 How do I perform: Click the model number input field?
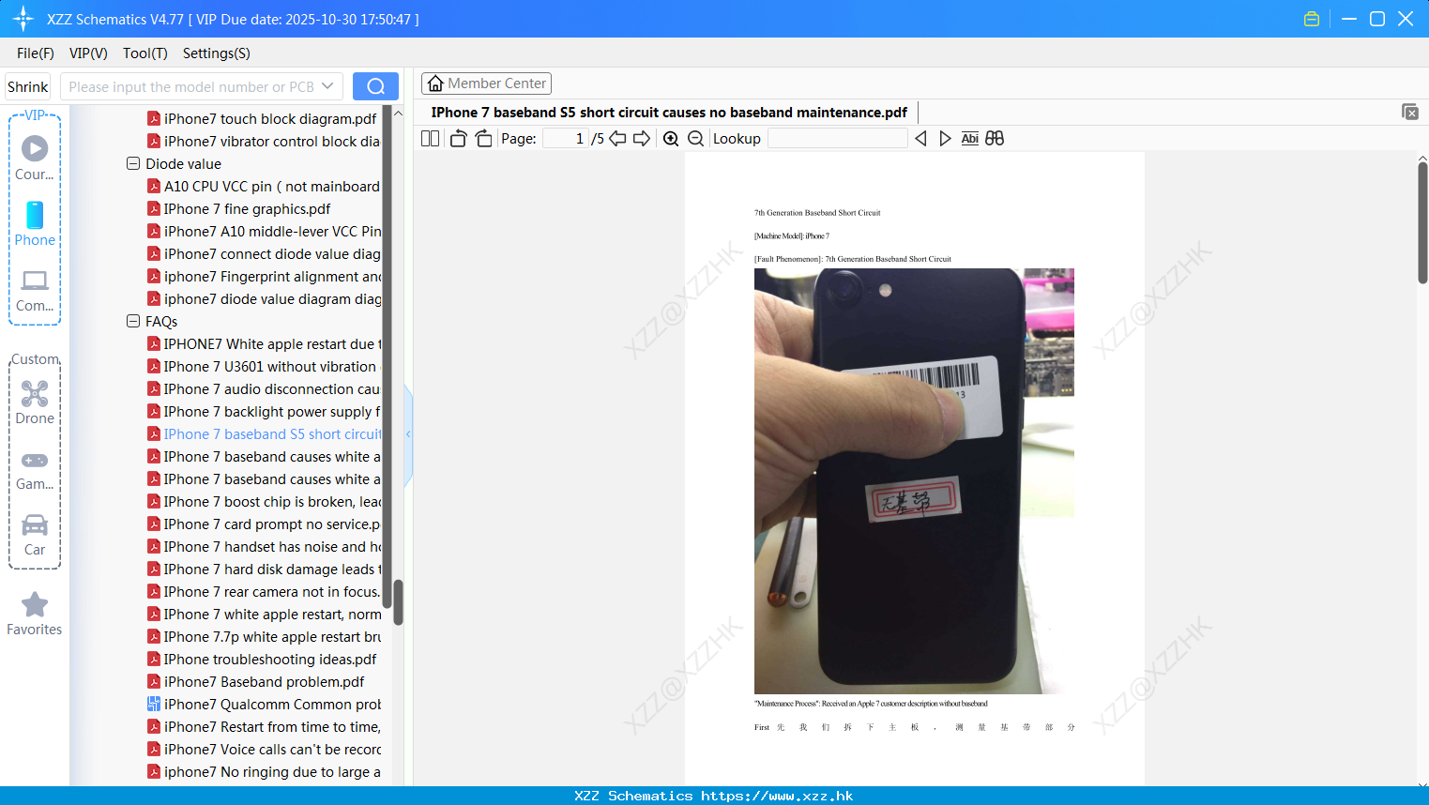(191, 86)
